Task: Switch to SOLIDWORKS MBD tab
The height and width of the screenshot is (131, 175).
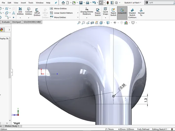Action: point(32,22)
